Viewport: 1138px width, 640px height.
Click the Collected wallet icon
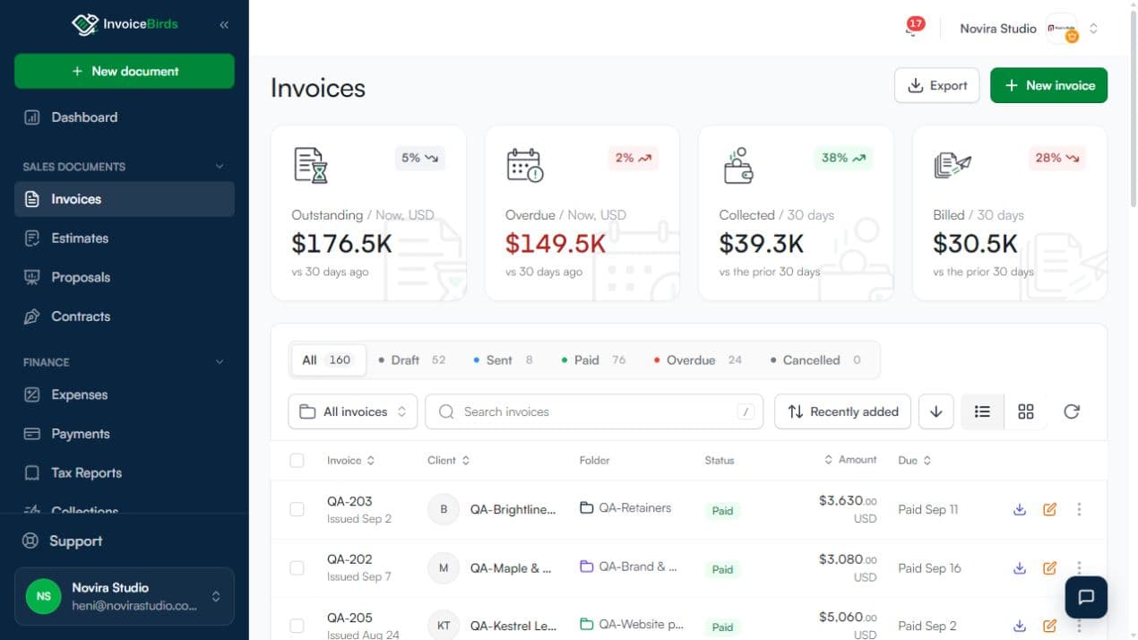(x=738, y=165)
